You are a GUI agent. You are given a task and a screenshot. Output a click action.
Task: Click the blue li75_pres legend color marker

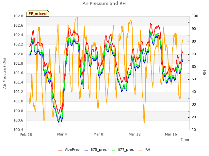(86, 150)
